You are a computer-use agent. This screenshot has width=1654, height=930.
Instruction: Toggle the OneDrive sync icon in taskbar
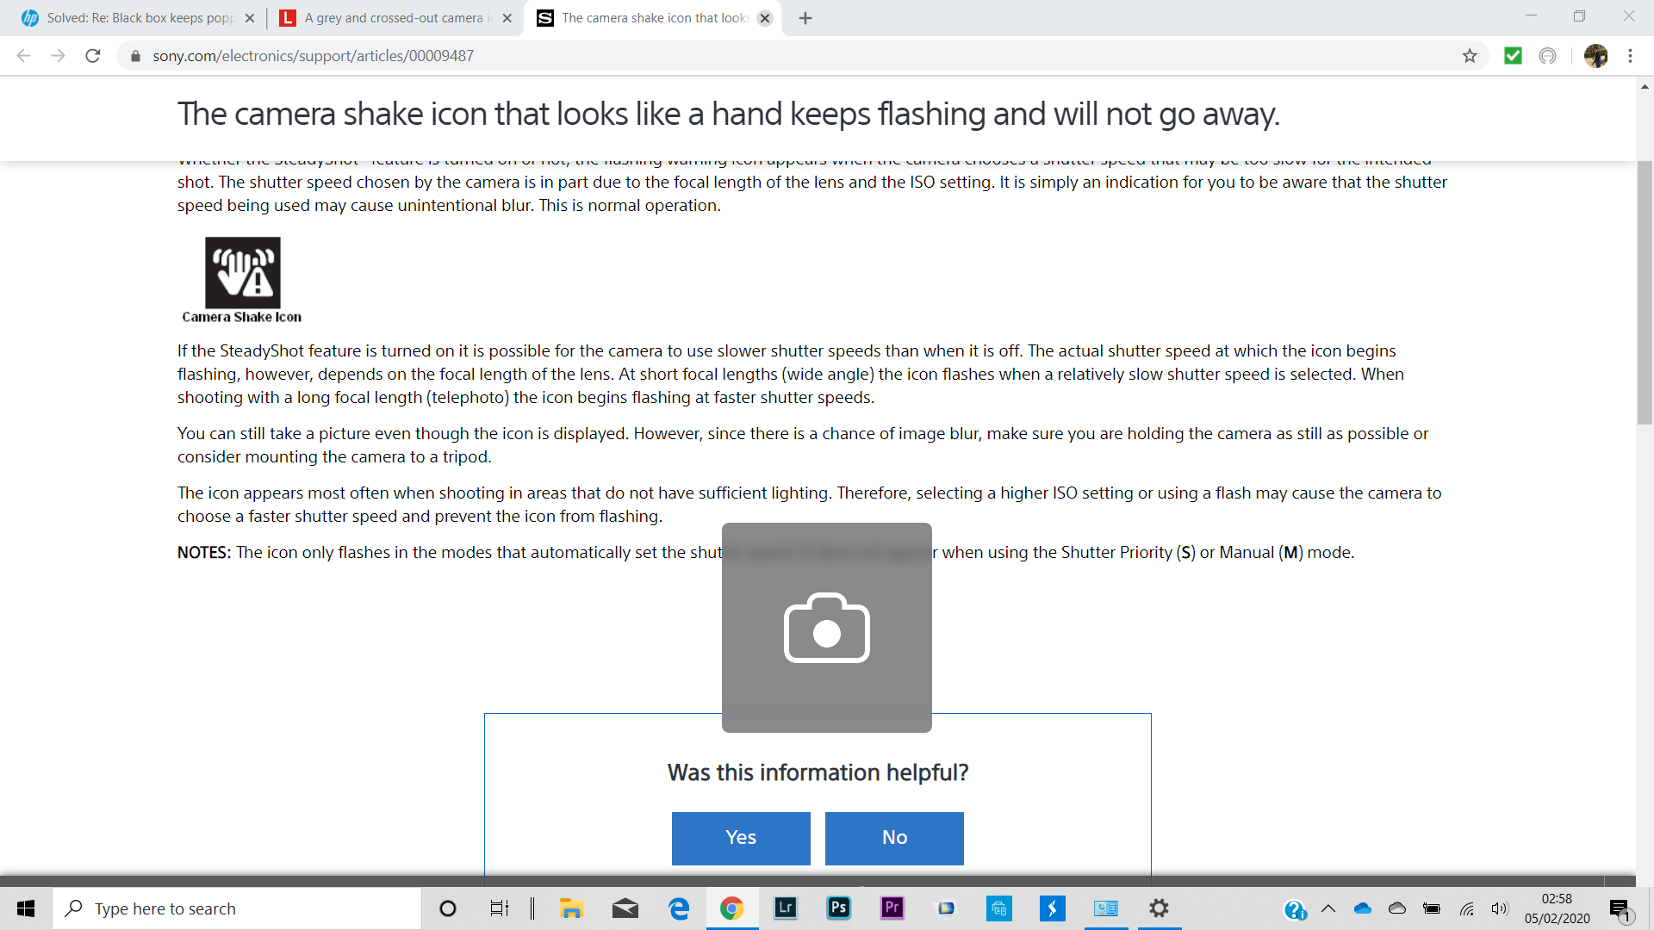point(1362,908)
